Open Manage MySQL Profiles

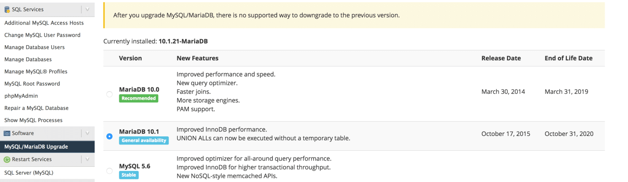[36, 72]
